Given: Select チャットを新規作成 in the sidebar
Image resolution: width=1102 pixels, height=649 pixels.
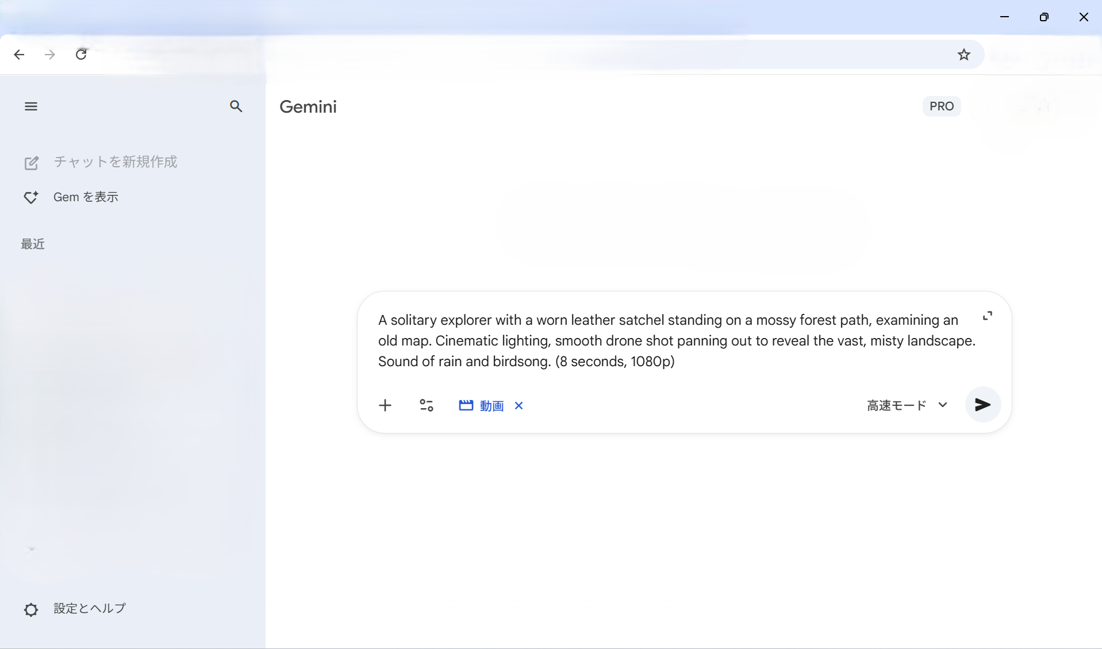Looking at the screenshot, I should [115, 162].
